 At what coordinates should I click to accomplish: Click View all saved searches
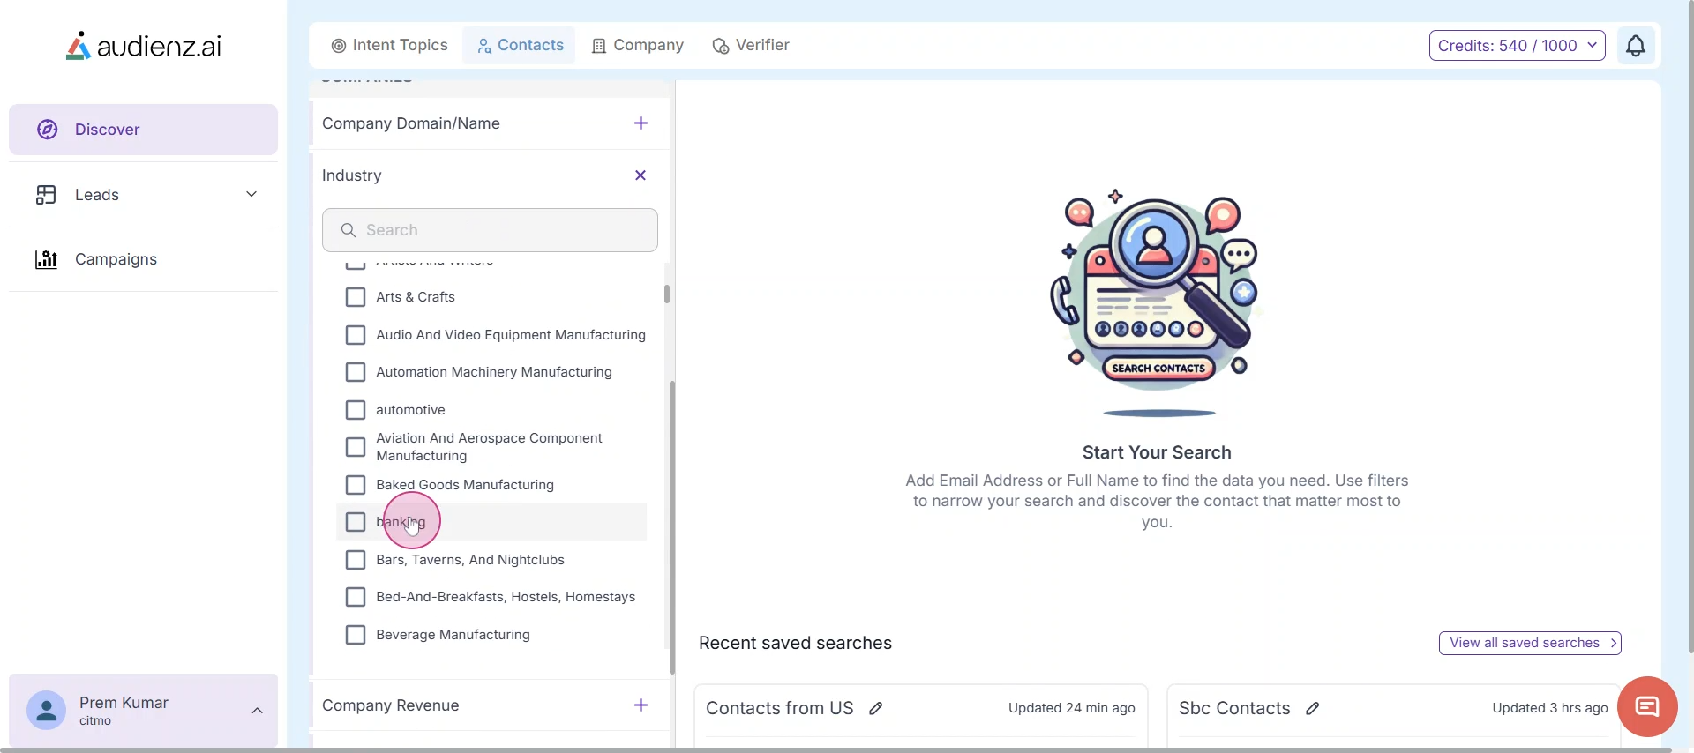[x=1529, y=643]
